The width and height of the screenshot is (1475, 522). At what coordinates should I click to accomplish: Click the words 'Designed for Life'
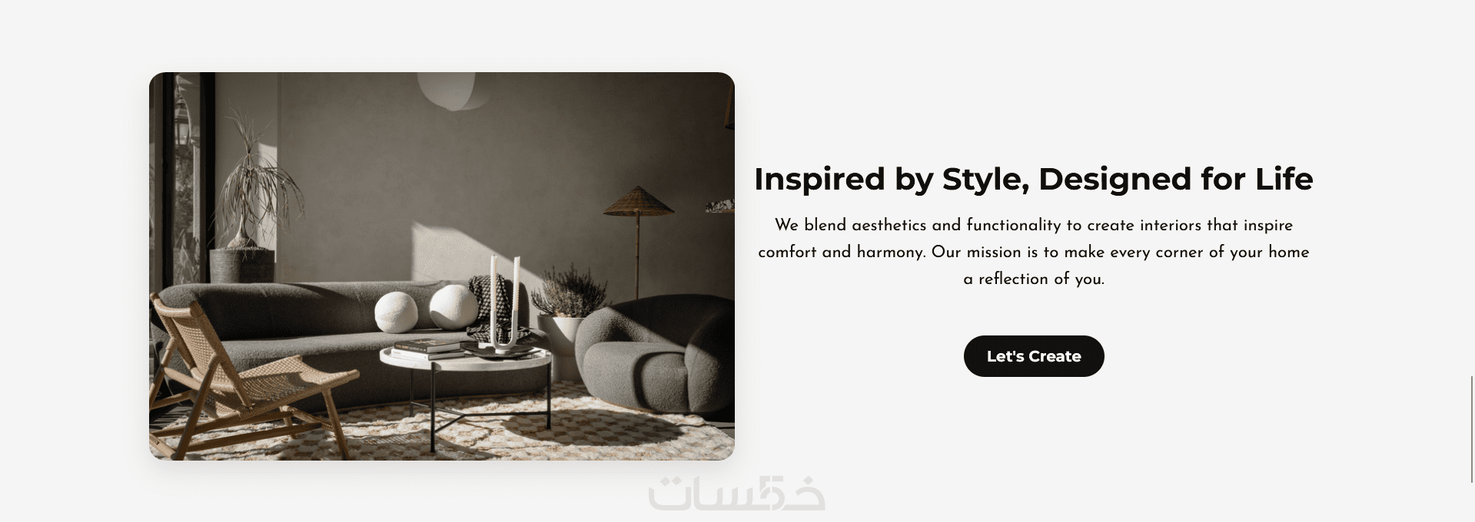click(x=1175, y=179)
